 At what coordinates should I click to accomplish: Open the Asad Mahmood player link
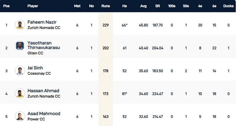click(44, 114)
